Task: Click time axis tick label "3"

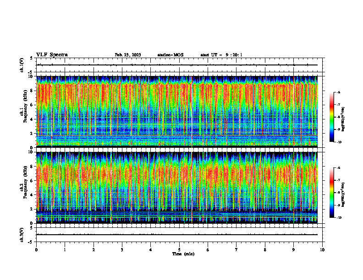Action: pos(122,250)
